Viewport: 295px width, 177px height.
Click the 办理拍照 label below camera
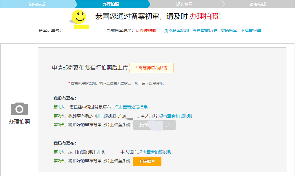point(19,122)
